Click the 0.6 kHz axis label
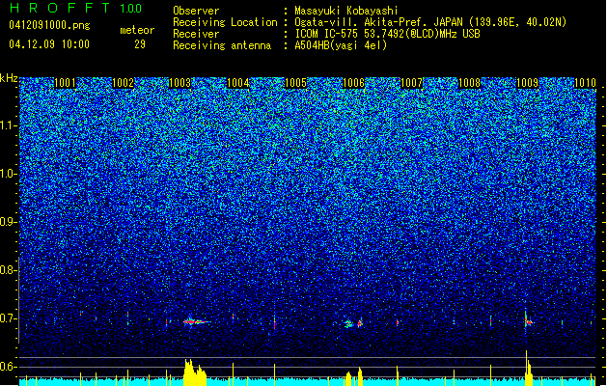The image size is (607, 386). 9,367
